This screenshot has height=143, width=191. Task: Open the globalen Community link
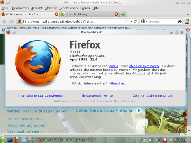144,66
